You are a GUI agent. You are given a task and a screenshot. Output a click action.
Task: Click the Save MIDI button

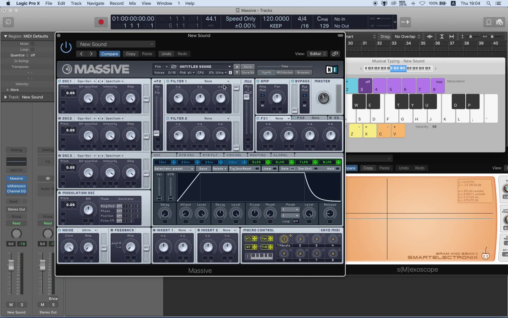(330, 230)
